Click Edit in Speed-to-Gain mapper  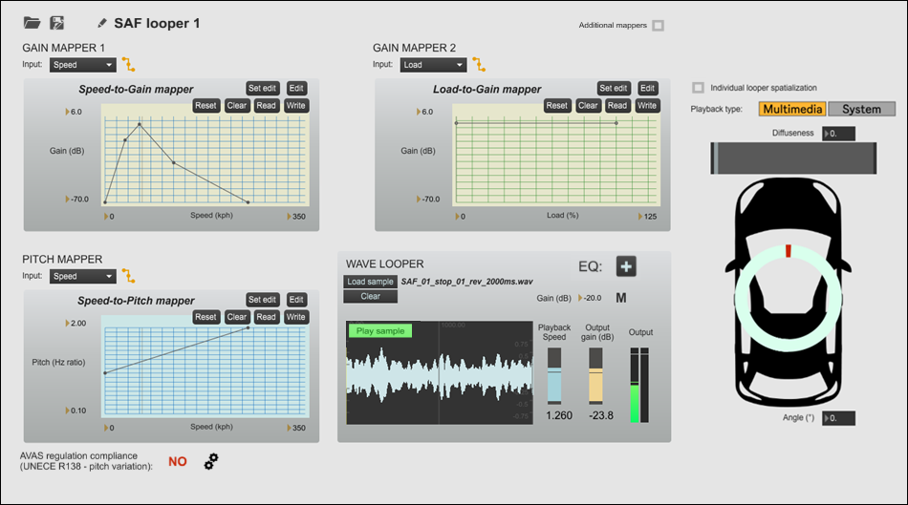[x=296, y=89]
